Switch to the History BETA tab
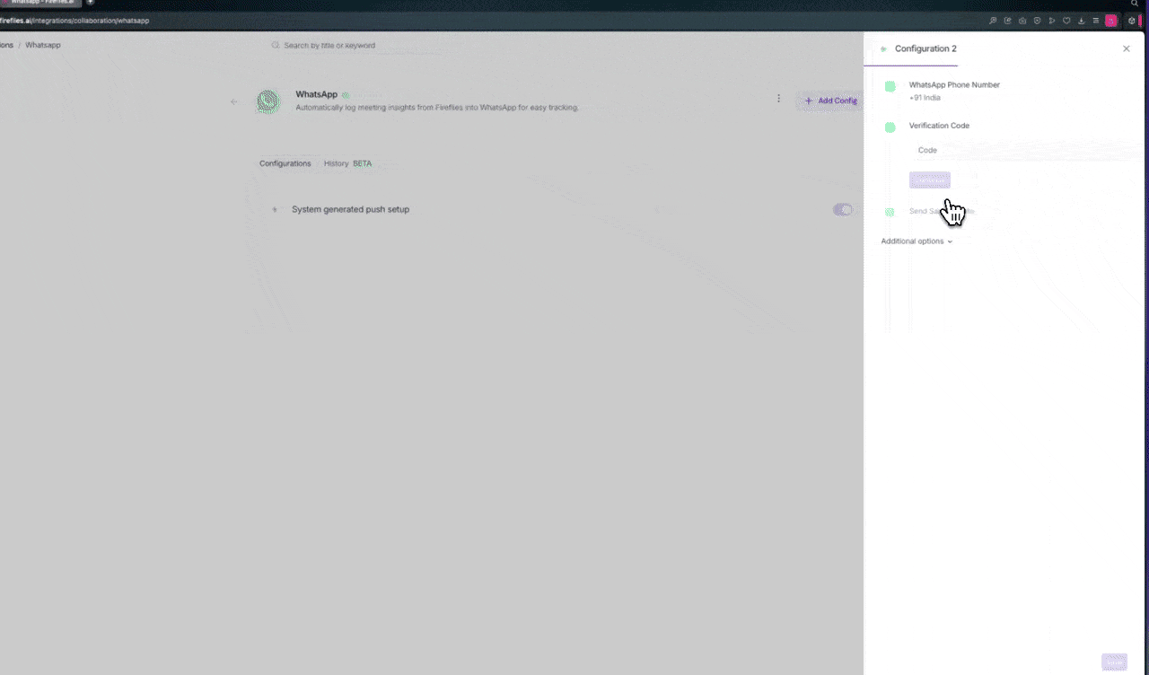 (x=346, y=163)
